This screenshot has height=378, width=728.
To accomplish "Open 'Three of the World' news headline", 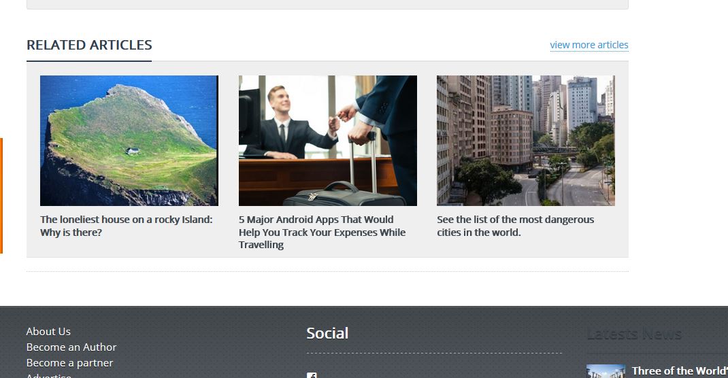I will coord(680,371).
